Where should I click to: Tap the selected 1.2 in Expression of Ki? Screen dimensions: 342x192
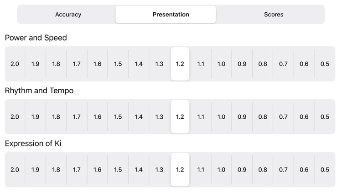pyautogui.click(x=180, y=170)
